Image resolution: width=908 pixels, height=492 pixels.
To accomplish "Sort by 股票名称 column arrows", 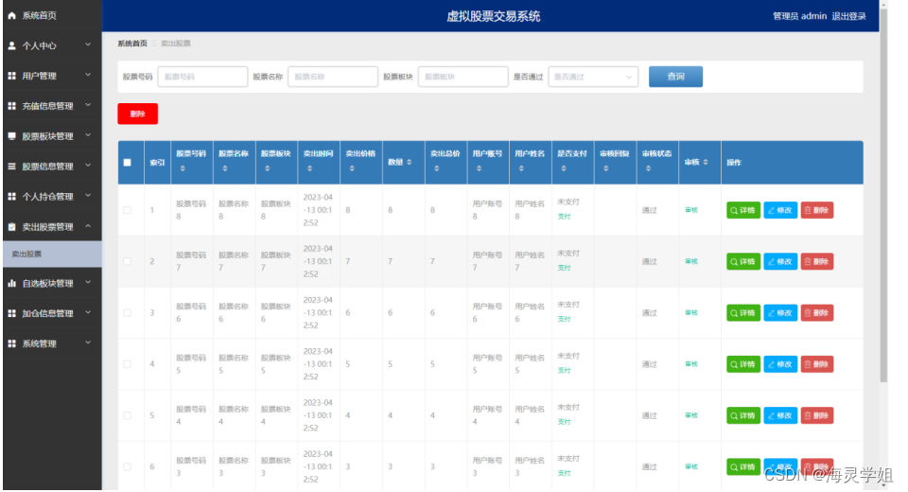I will pos(225,168).
